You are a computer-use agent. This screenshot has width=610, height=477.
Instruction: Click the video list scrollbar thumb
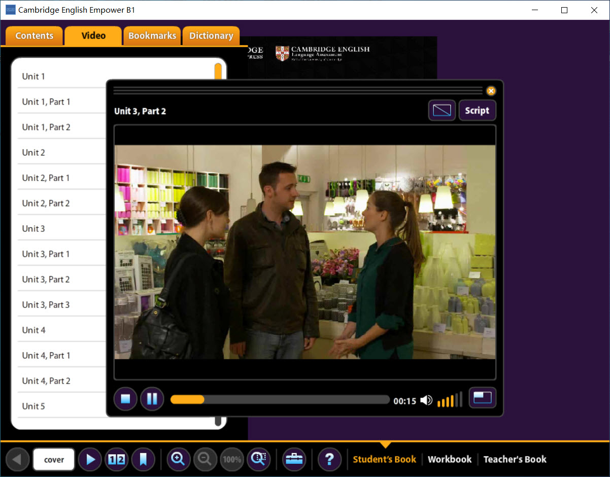(x=218, y=71)
